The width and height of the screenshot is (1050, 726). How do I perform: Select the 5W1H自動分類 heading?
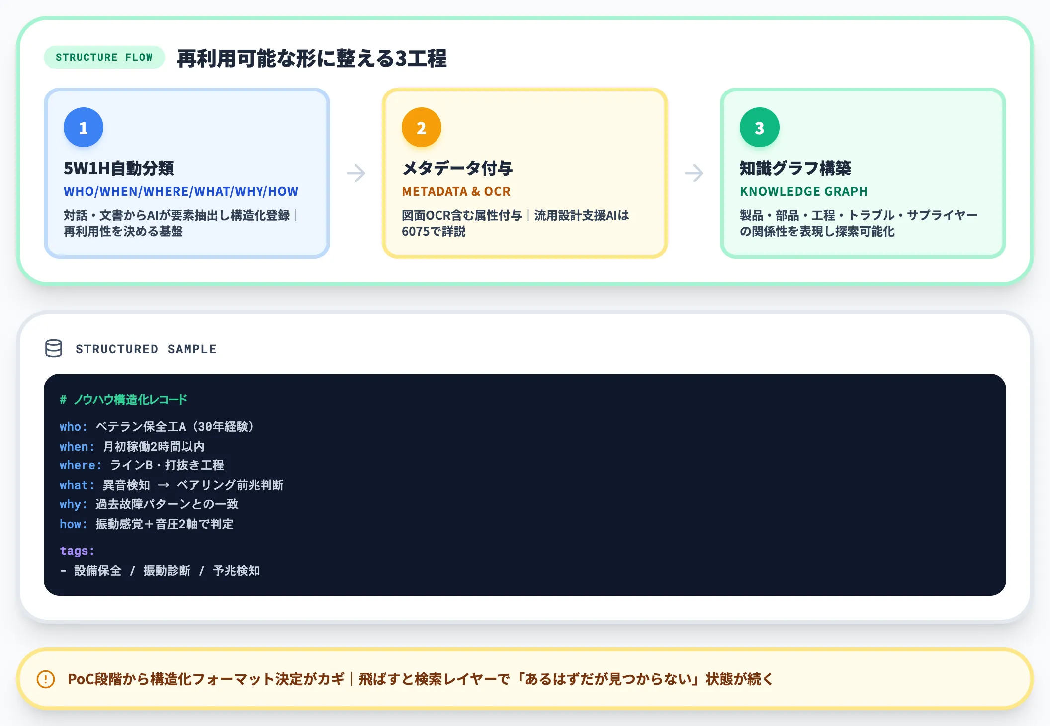(x=119, y=168)
